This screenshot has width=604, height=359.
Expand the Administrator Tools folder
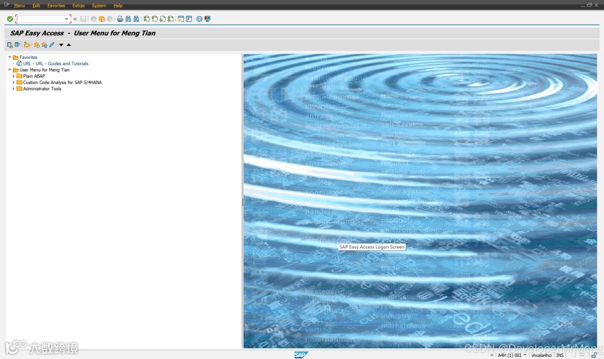coord(13,88)
